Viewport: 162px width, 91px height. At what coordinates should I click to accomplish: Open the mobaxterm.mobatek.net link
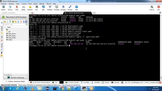click(x=71, y=85)
